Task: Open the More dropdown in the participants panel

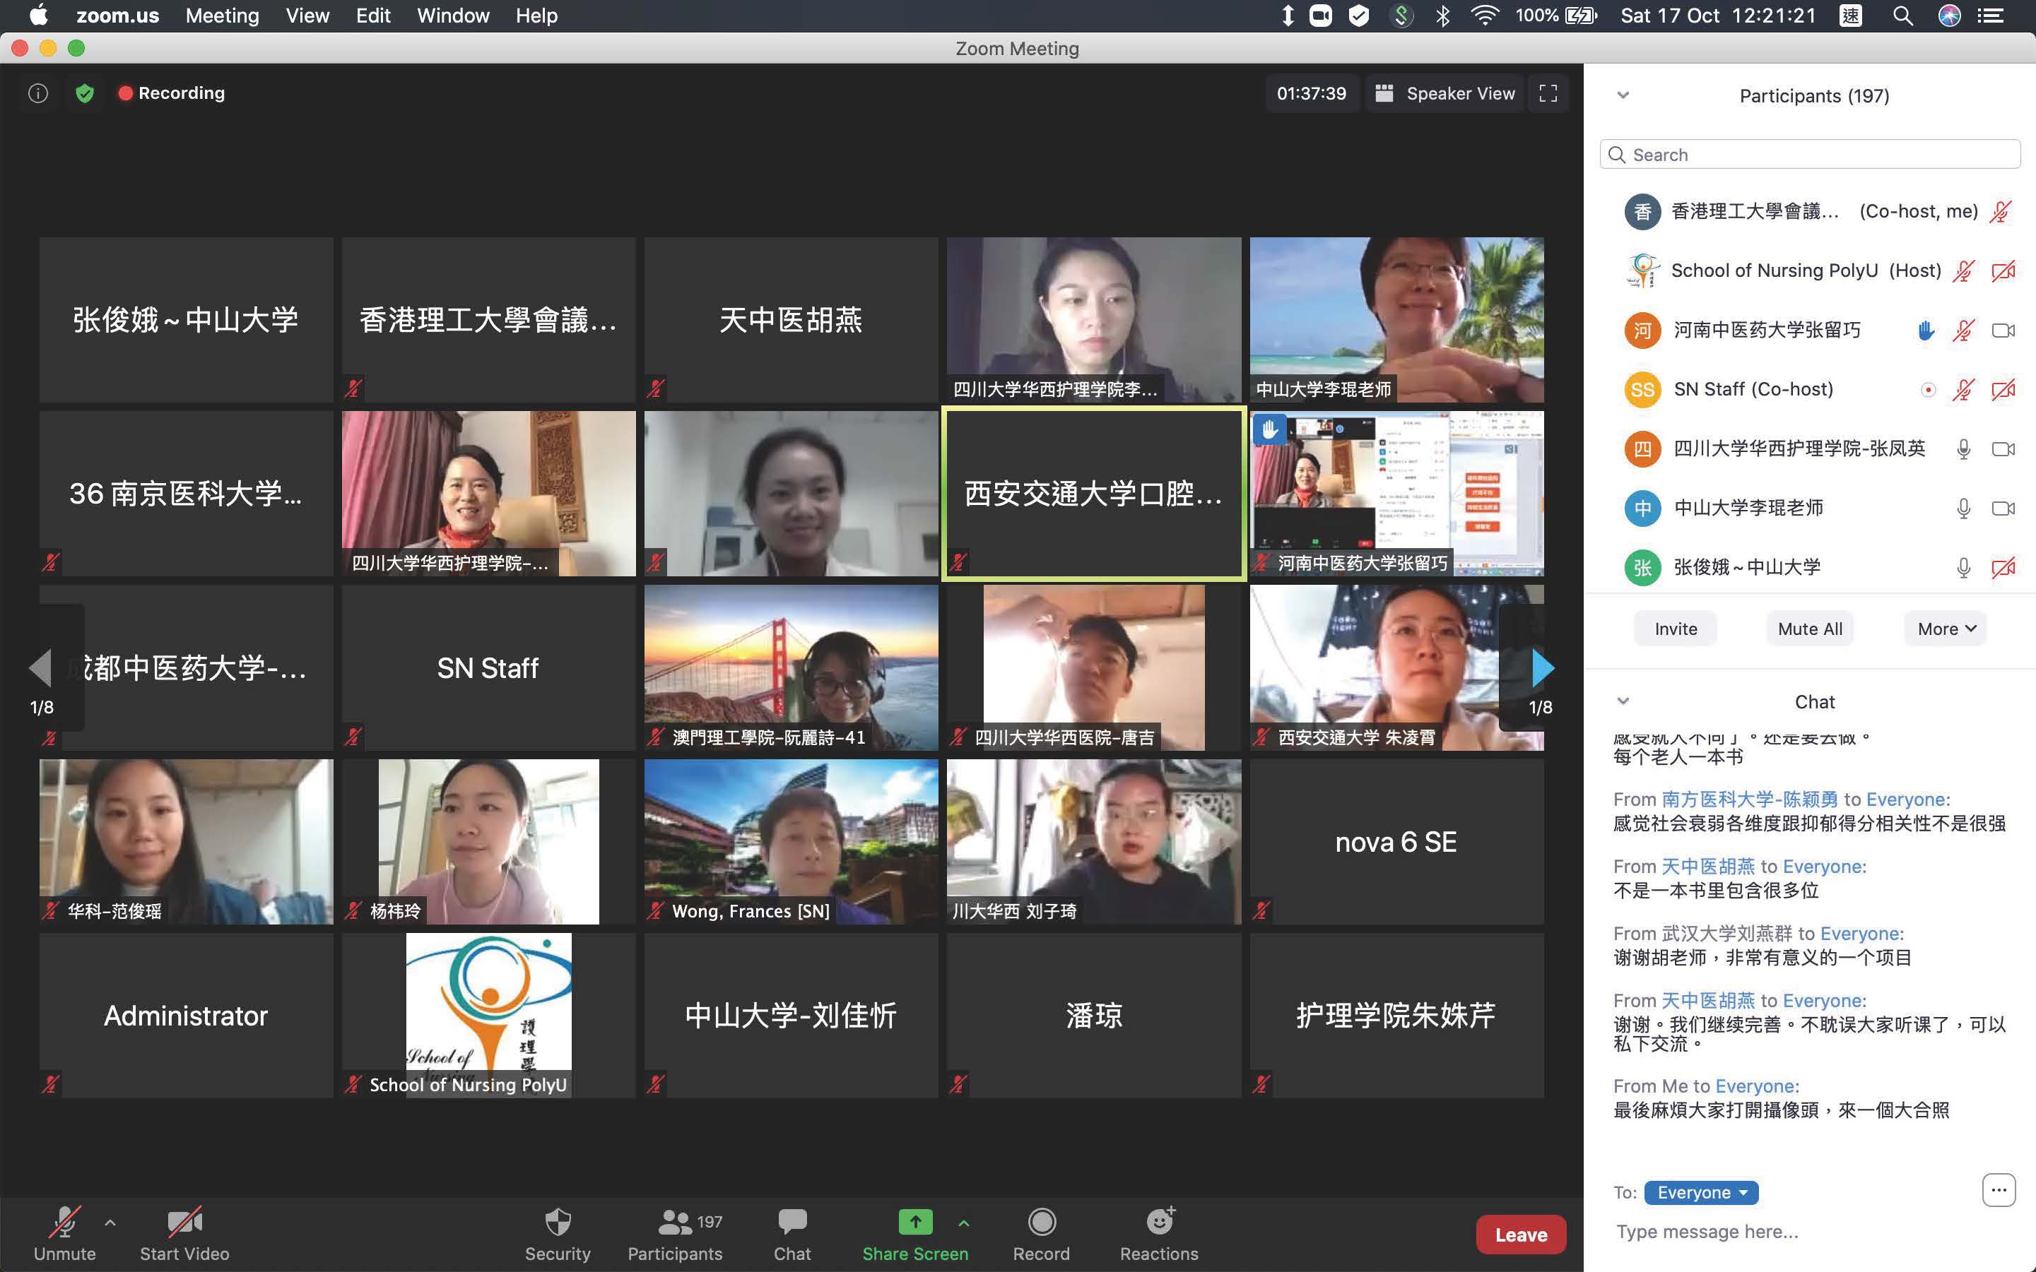Action: 1945,629
